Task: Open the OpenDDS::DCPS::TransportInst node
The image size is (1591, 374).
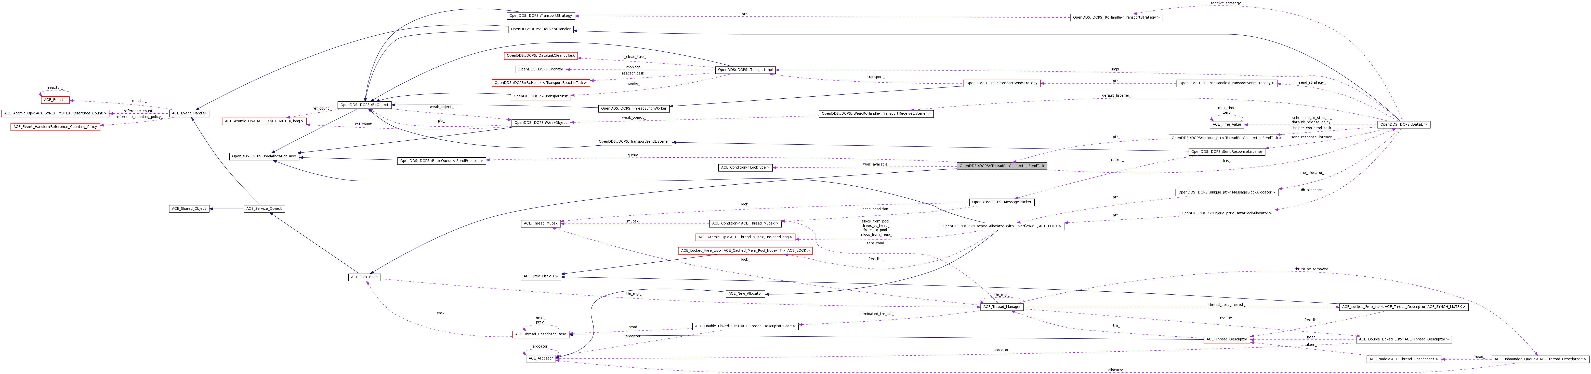Action: pyautogui.click(x=541, y=96)
